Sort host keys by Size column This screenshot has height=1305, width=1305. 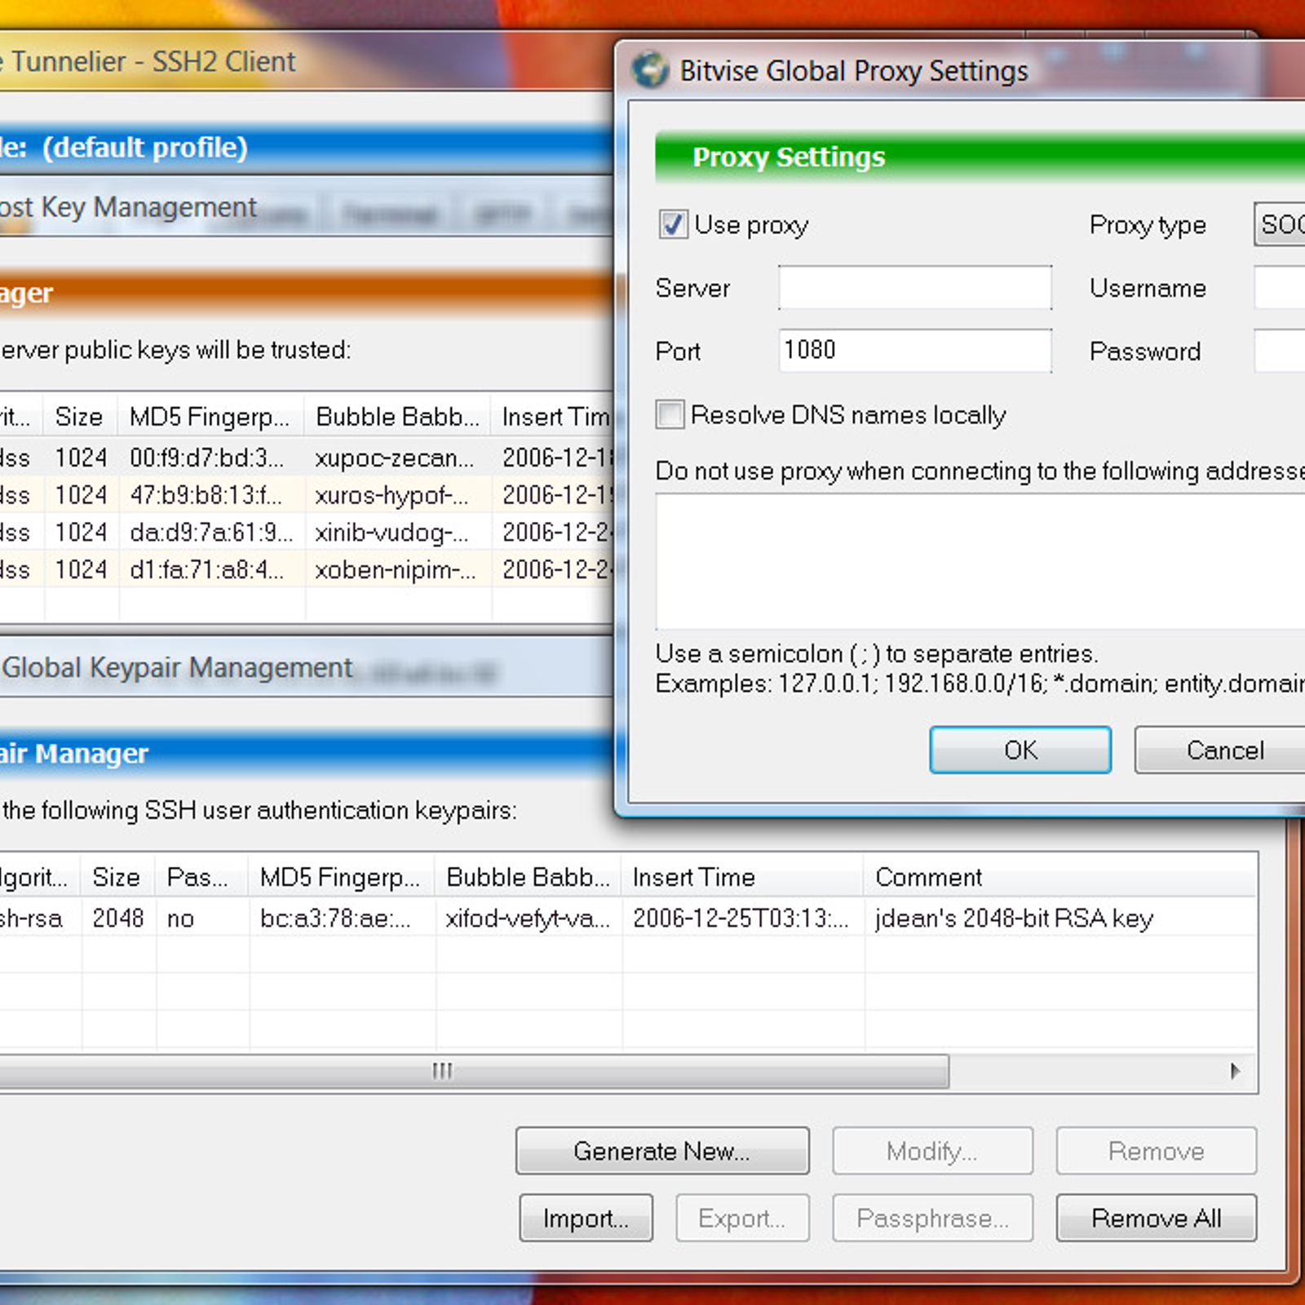point(82,417)
